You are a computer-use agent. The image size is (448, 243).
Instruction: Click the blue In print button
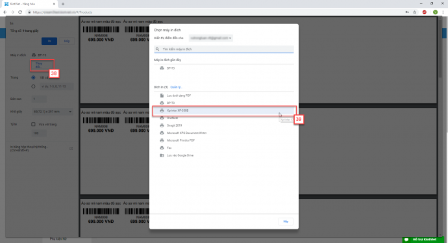[49, 41]
